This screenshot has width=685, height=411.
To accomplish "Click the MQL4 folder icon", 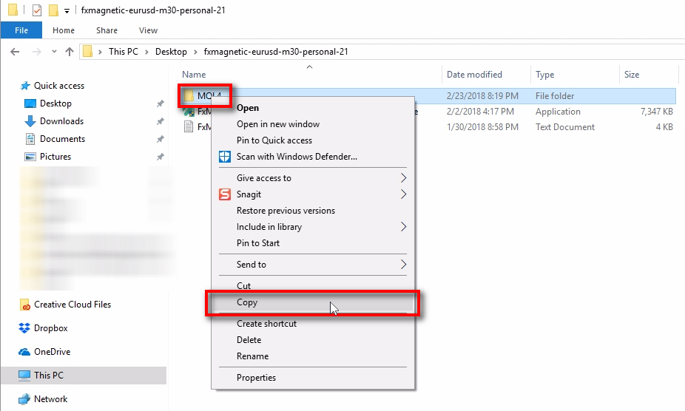I will pyautogui.click(x=189, y=95).
